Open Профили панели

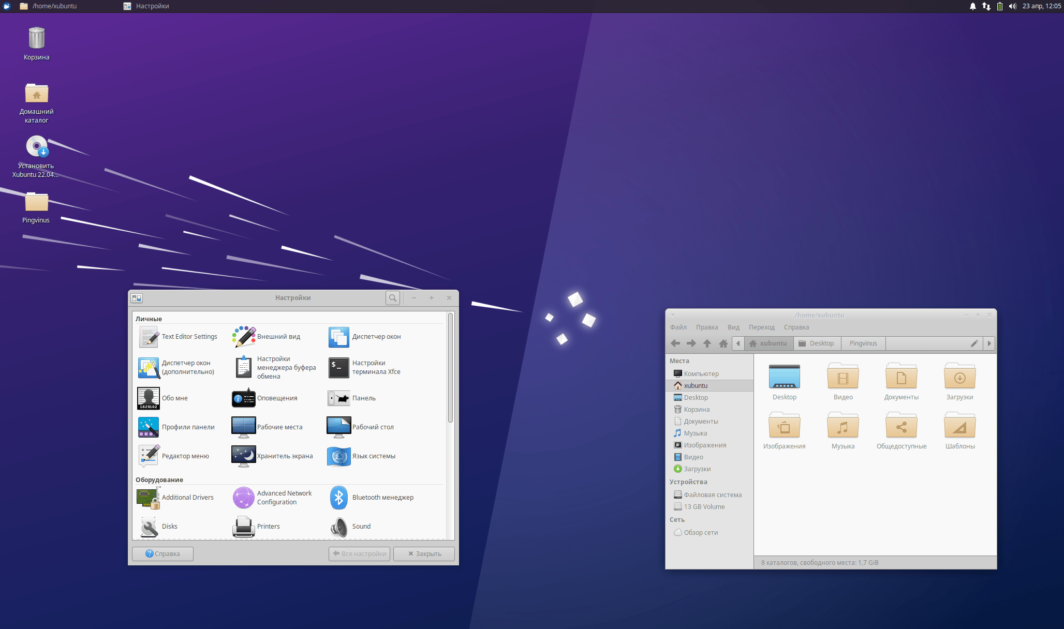(x=176, y=427)
